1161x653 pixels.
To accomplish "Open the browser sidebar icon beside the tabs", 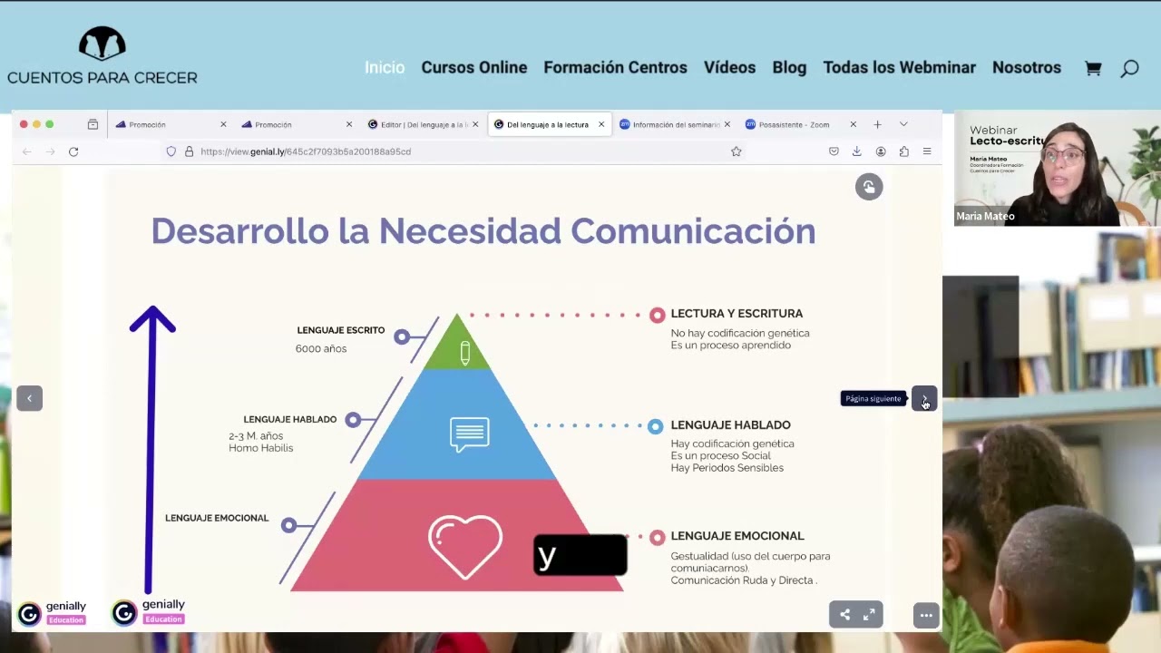I will coord(93,124).
